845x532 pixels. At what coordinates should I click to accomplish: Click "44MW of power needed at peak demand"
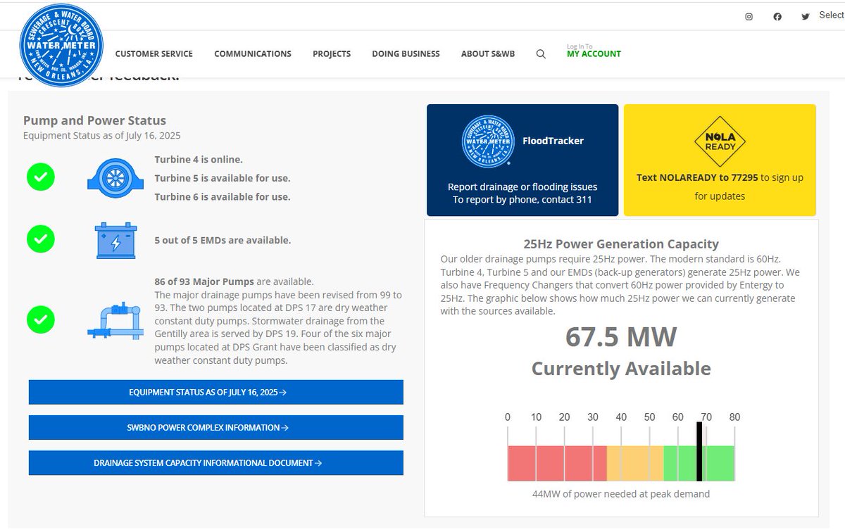[x=621, y=494]
